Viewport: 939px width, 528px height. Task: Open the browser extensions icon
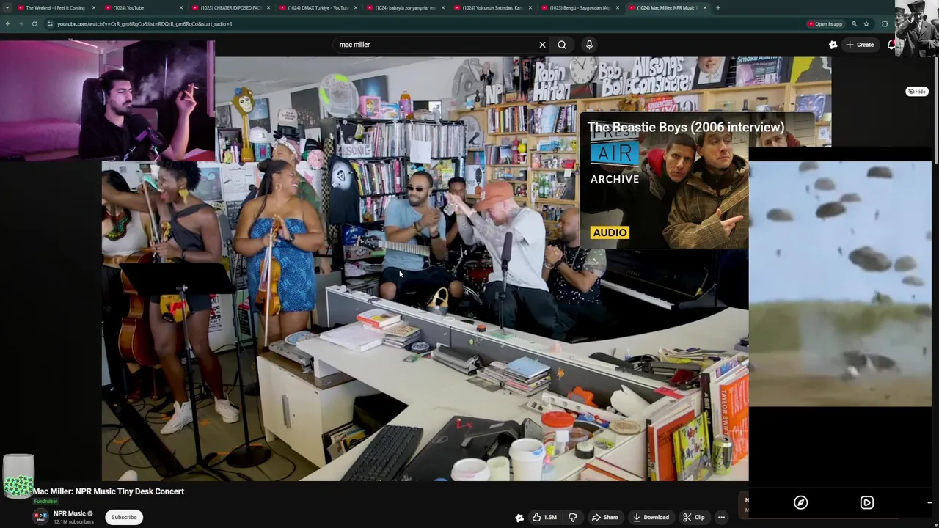885,23
